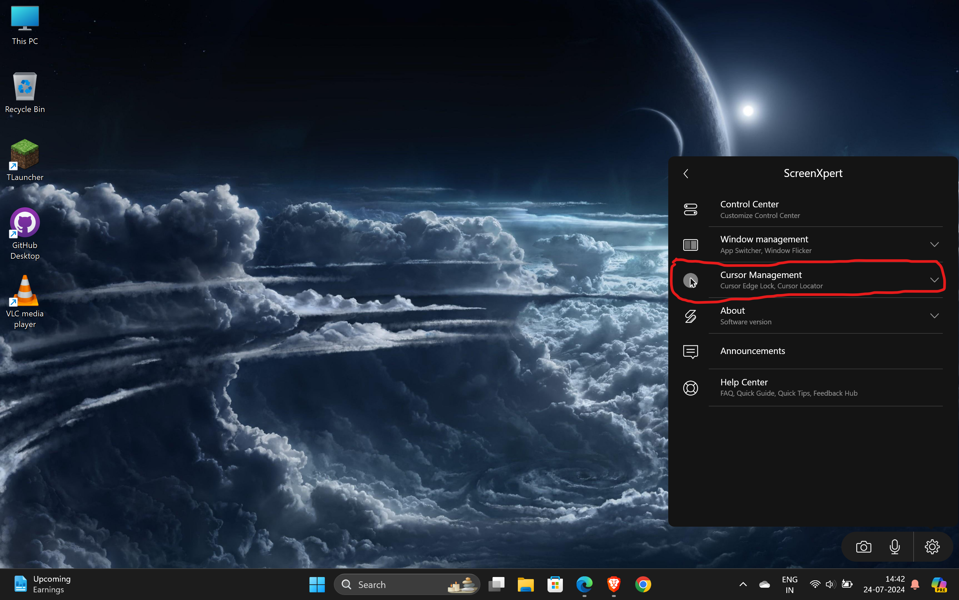
Task: Open File Explorer from the taskbar
Action: pyautogui.click(x=526, y=585)
